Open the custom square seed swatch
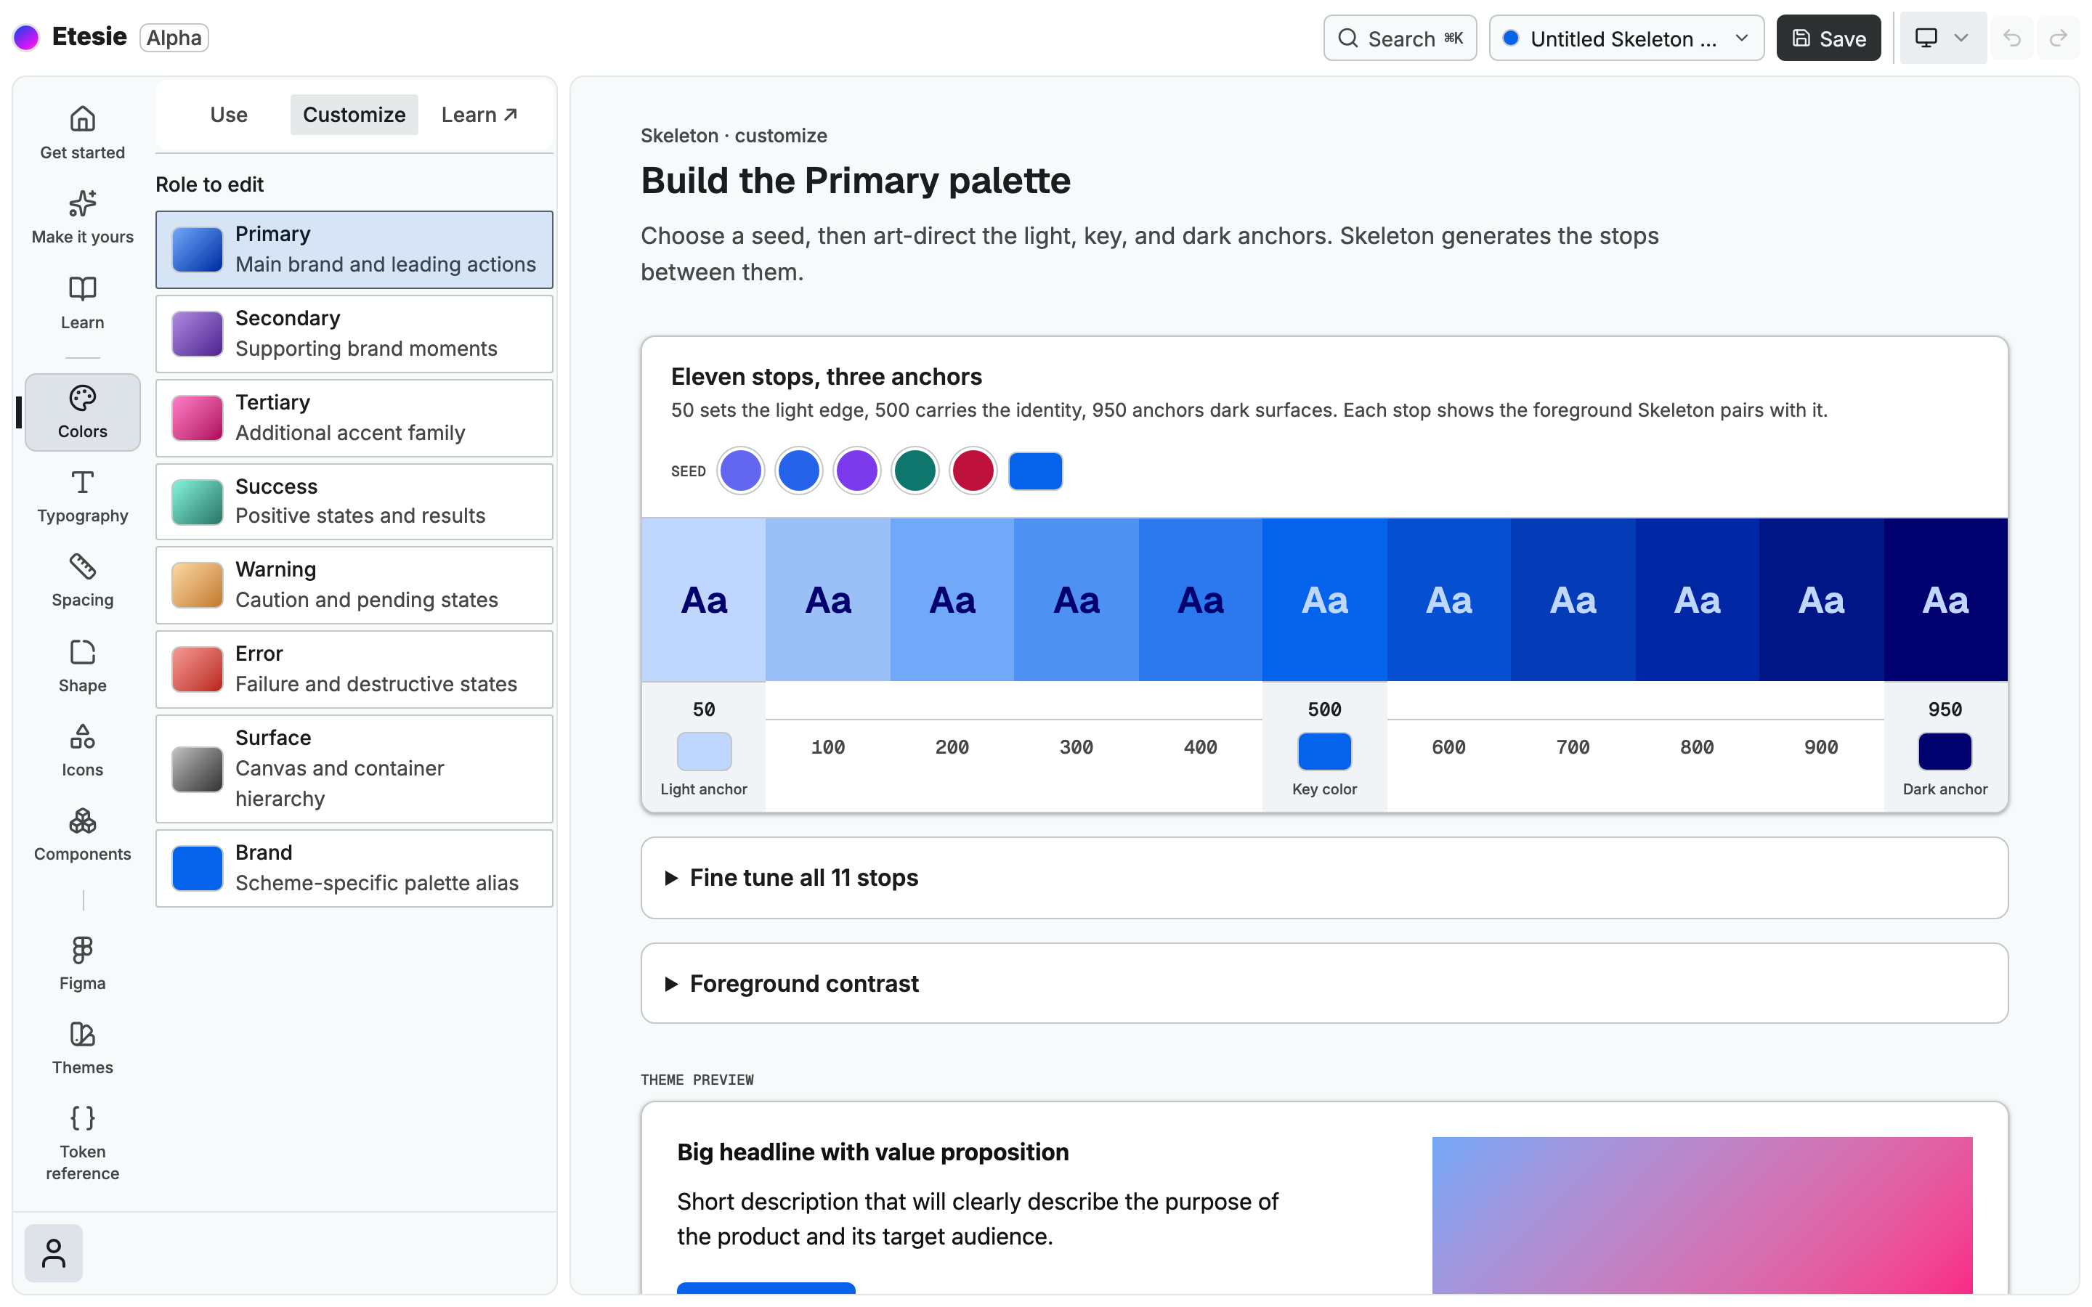The width and height of the screenshot is (2092, 1307). (x=1035, y=471)
